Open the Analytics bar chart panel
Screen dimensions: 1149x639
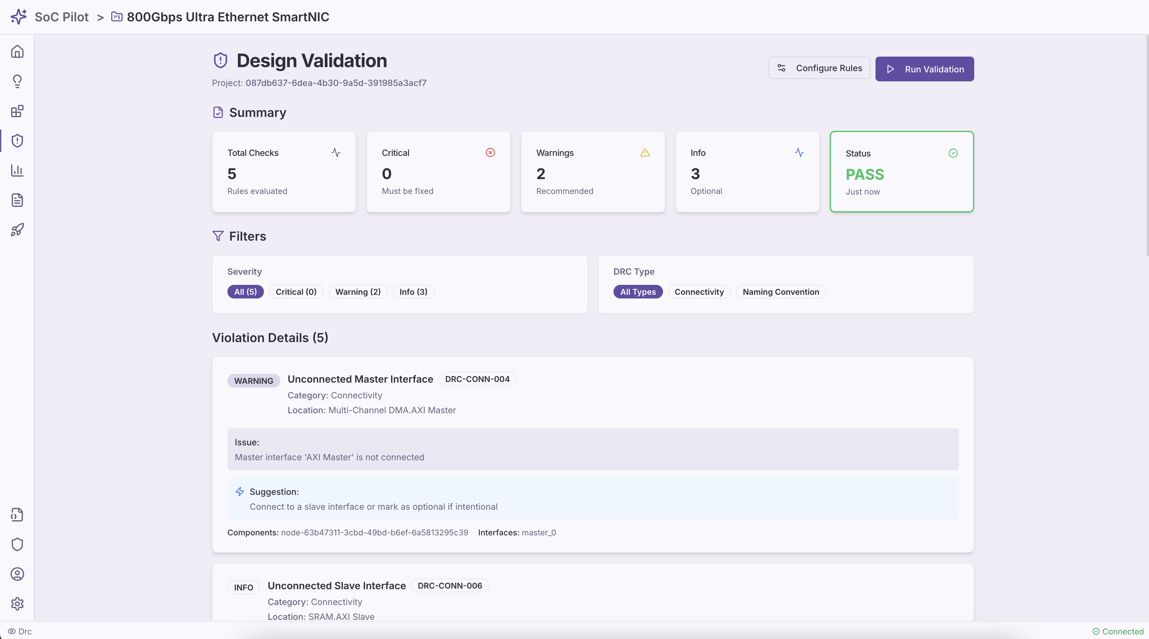(x=17, y=170)
